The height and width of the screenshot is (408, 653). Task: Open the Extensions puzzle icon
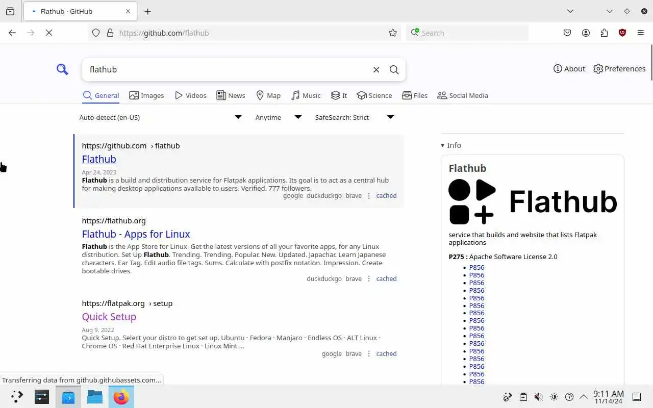click(x=604, y=33)
